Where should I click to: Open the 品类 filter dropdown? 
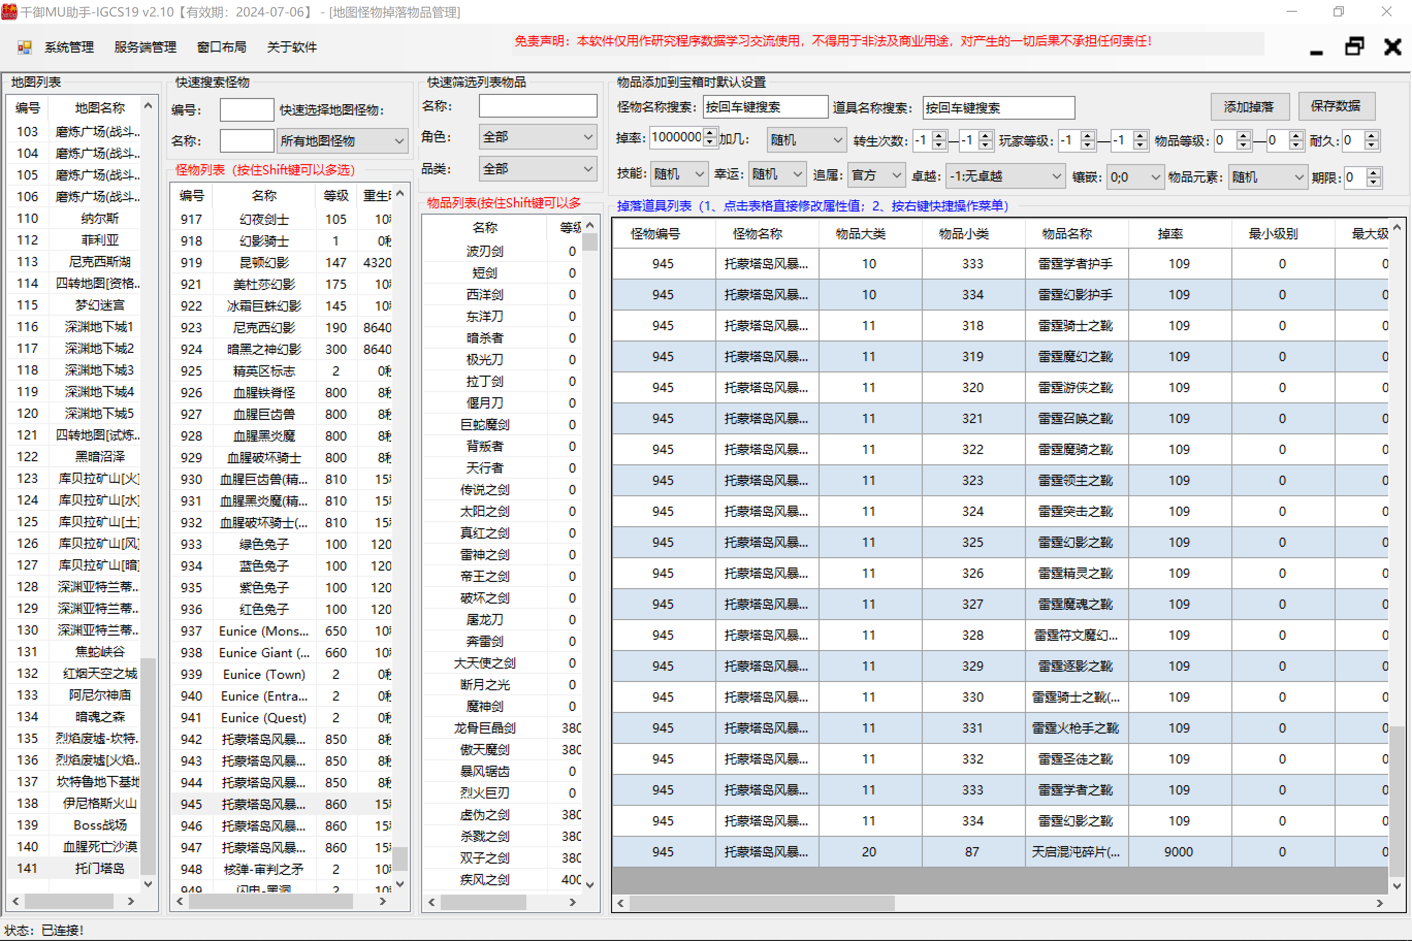pos(538,169)
